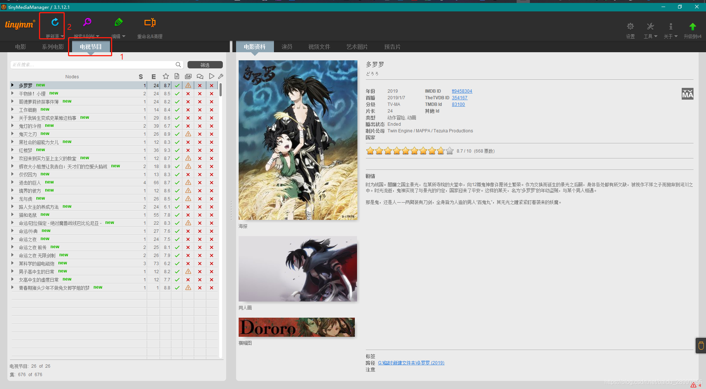
Task: Expand the 命运之夜 前传 tree node
Action: coord(13,247)
